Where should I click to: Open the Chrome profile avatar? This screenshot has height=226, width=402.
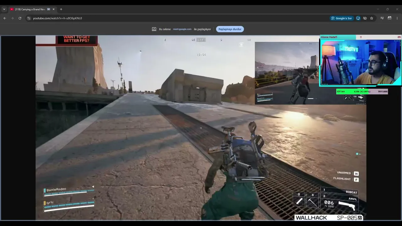(389, 18)
